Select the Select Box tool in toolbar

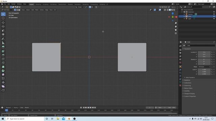pos(3,14)
